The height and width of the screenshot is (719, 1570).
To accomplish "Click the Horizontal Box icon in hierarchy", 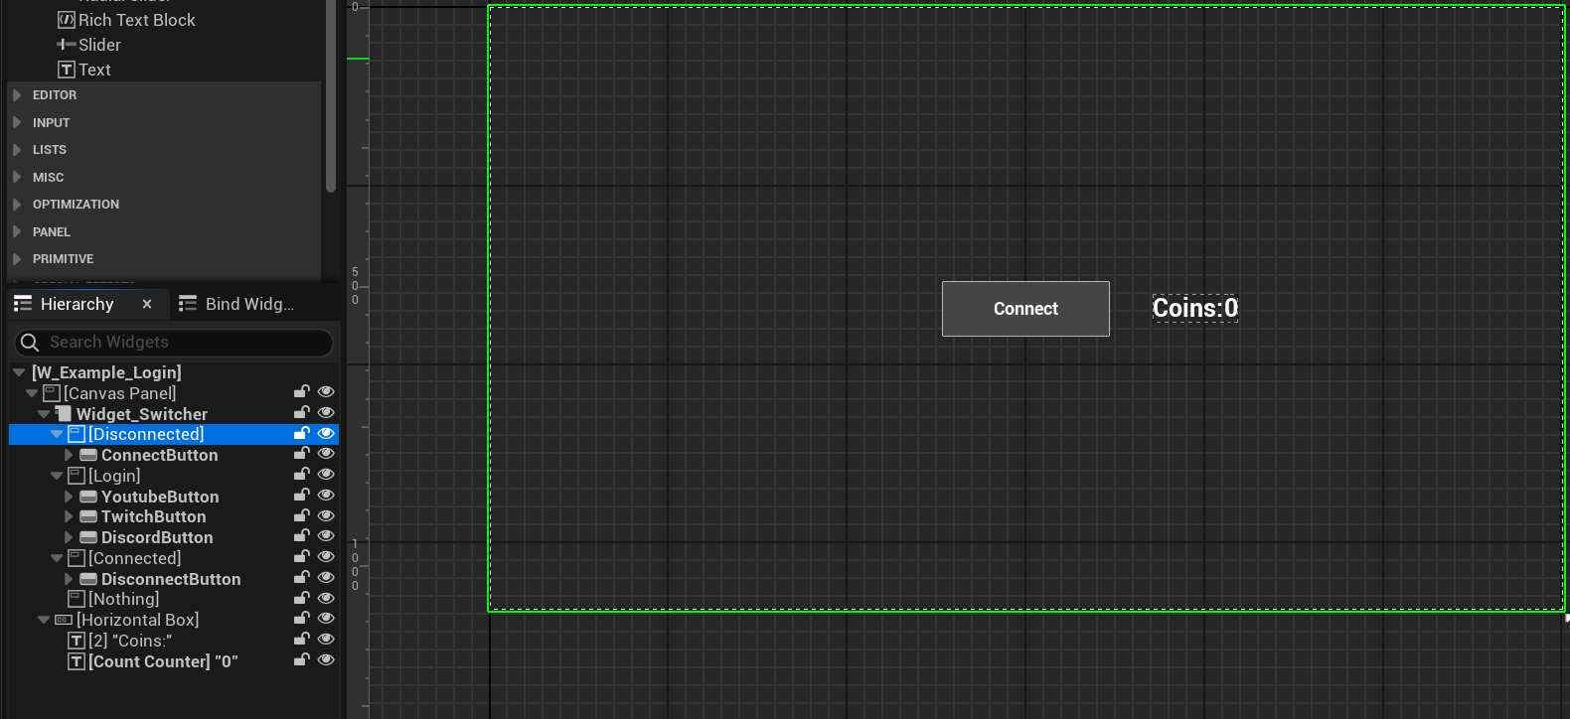I will coord(64,620).
